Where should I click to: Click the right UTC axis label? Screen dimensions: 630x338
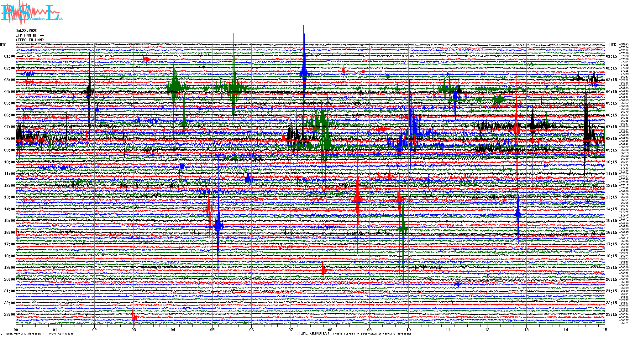click(612, 45)
